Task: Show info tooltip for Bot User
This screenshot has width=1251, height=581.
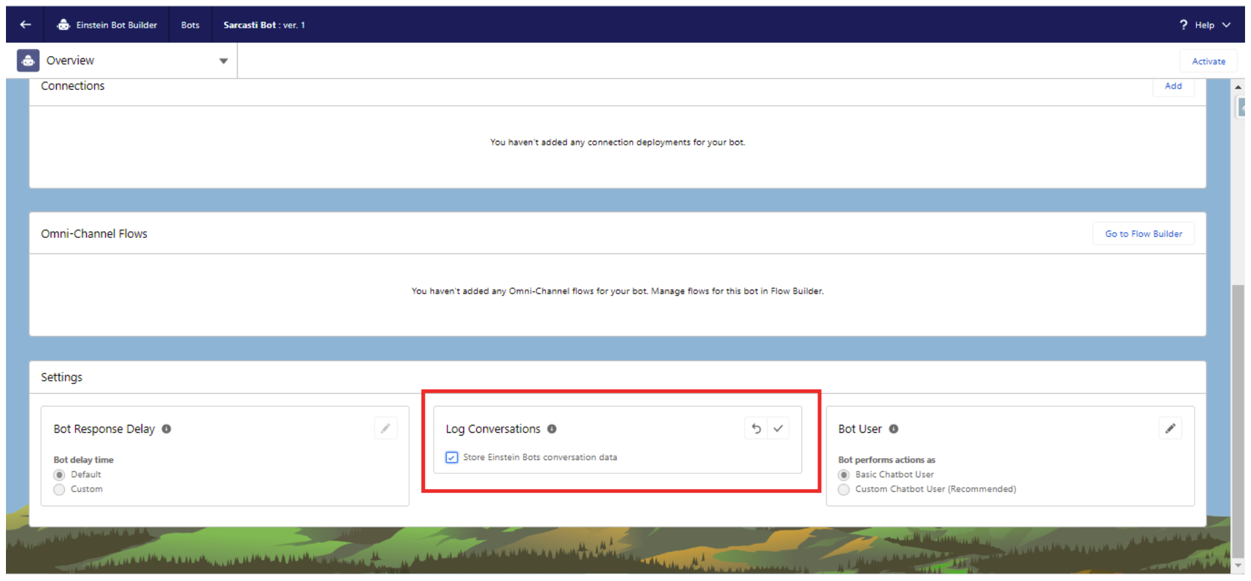Action: tap(894, 429)
